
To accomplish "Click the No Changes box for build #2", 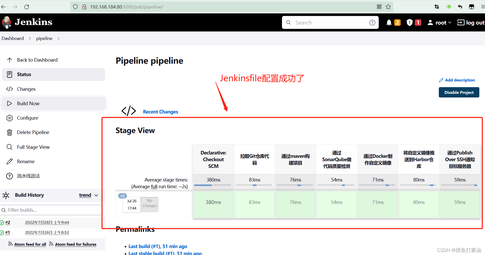I will 149,204.
